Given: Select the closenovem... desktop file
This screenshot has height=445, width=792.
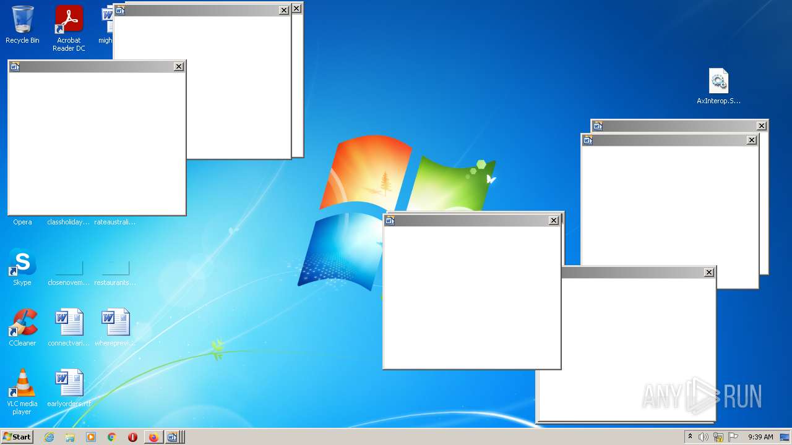Looking at the screenshot, I should coord(69,273).
